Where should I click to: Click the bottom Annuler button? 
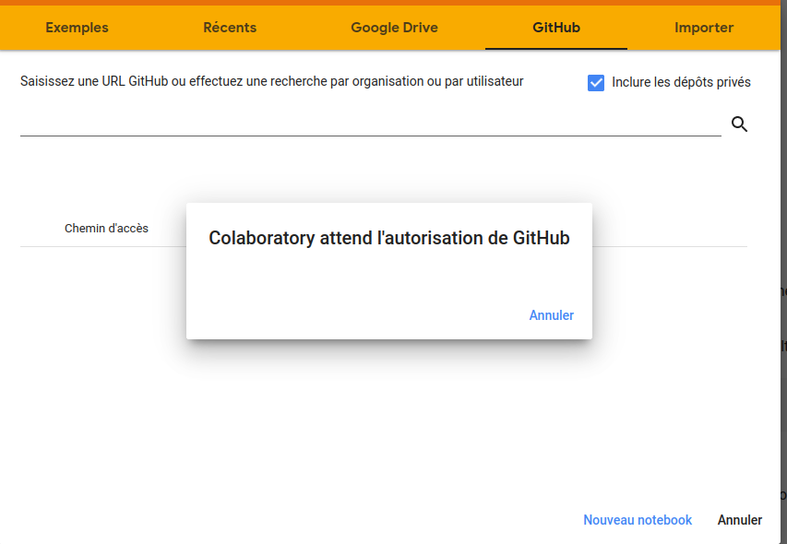(x=740, y=520)
